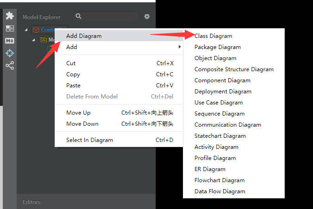
Task: Click the yellow Model package icon
Action: pos(44,40)
